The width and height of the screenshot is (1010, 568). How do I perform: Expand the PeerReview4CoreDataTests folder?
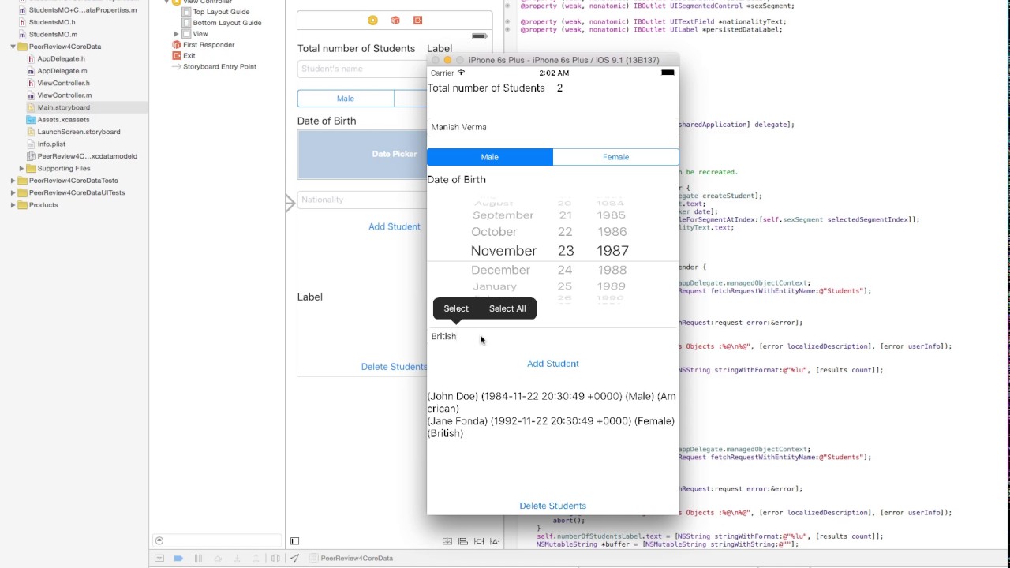click(x=13, y=181)
